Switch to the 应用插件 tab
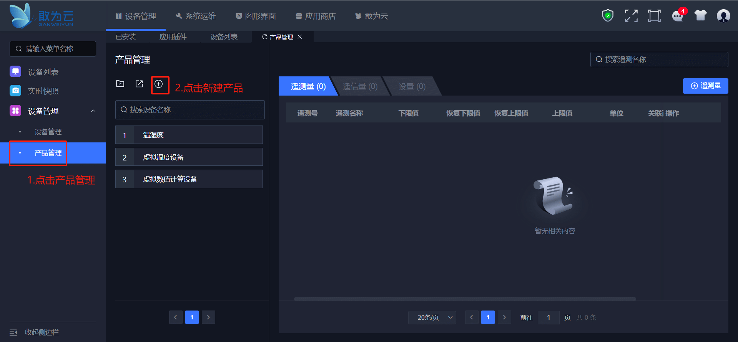The image size is (738, 342). [173, 37]
